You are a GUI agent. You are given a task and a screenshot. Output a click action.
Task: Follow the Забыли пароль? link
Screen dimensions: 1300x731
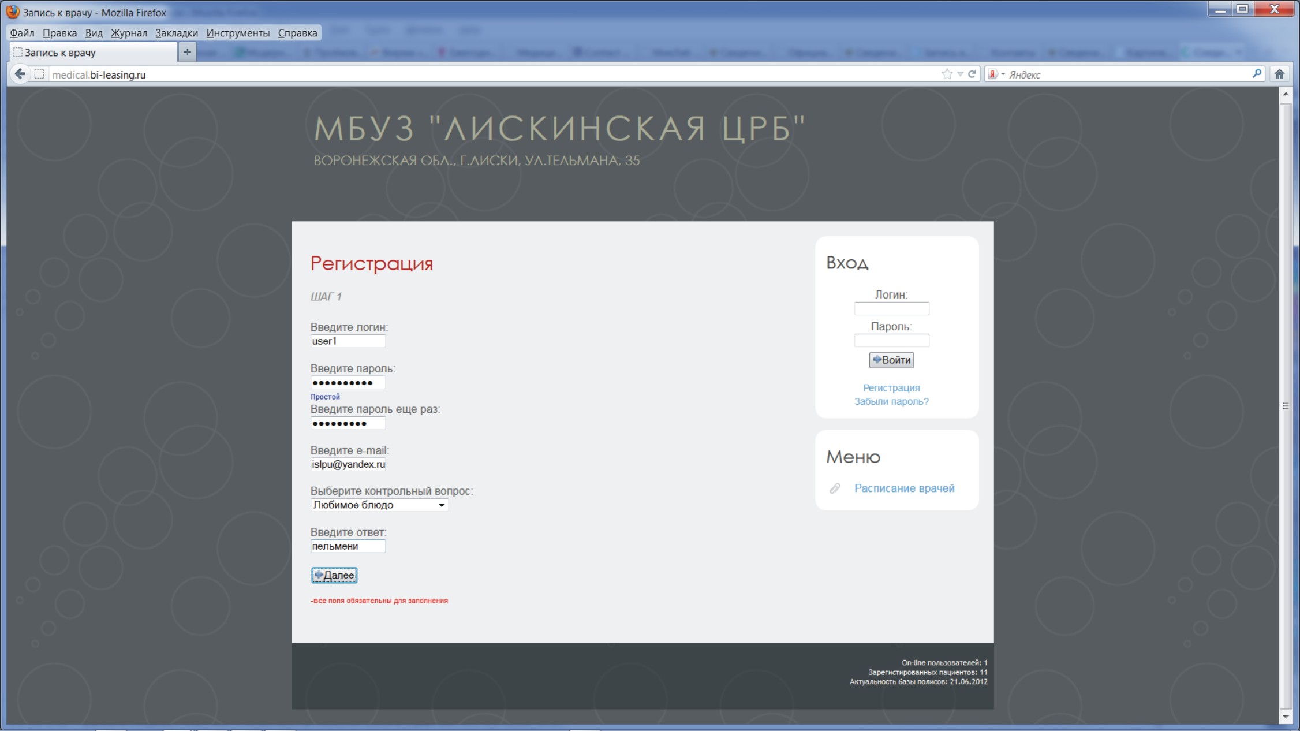pyautogui.click(x=891, y=401)
